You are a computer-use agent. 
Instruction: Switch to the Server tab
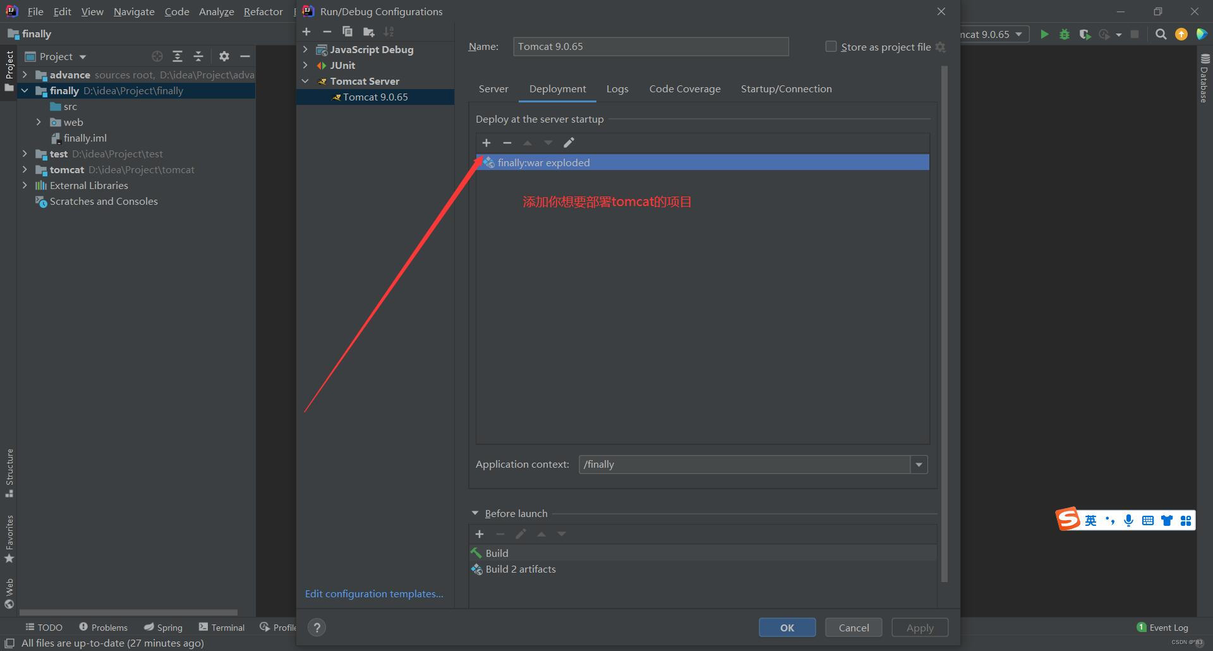point(493,89)
